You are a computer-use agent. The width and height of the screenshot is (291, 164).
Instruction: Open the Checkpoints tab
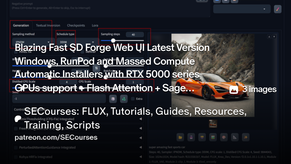coord(76,26)
